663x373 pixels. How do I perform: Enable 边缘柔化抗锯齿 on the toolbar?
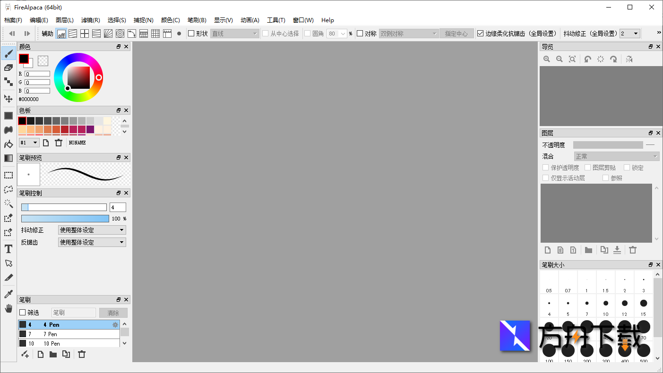[x=481, y=33]
